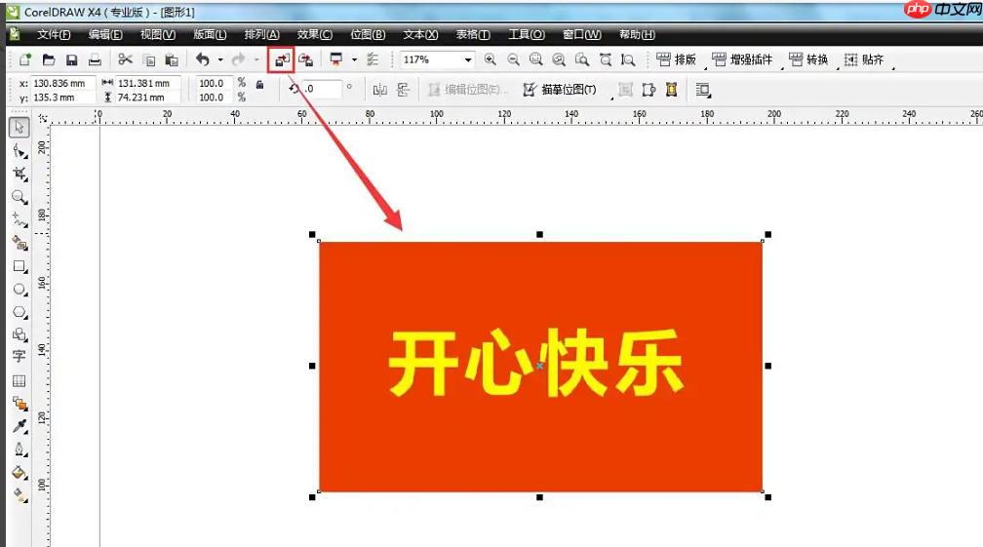The width and height of the screenshot is (983, 547).
Task: Click the x position field 130.836 mm
Action: (62, 83)
